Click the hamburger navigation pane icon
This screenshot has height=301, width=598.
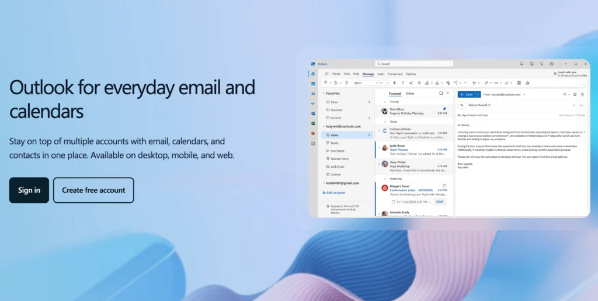point(326,74)
